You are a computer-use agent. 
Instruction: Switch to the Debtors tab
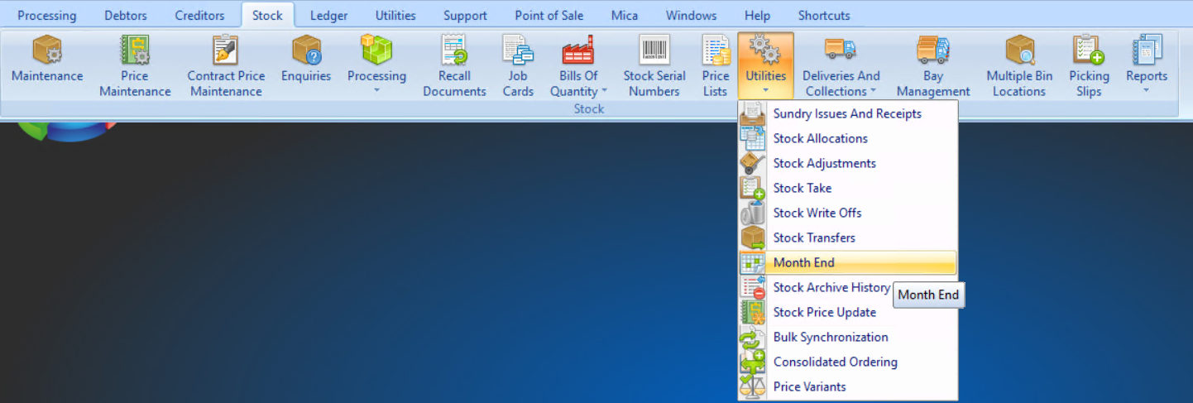tap(126, 15)
